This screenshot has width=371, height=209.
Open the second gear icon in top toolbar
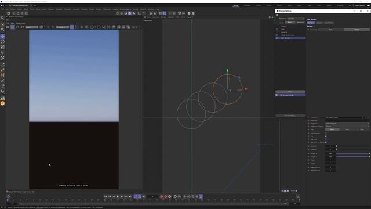[193, 13]
